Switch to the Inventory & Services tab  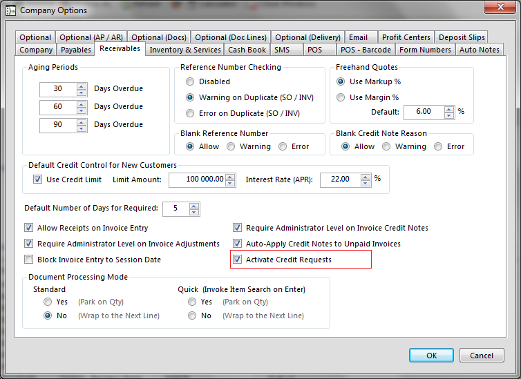(x=184, y=50)
